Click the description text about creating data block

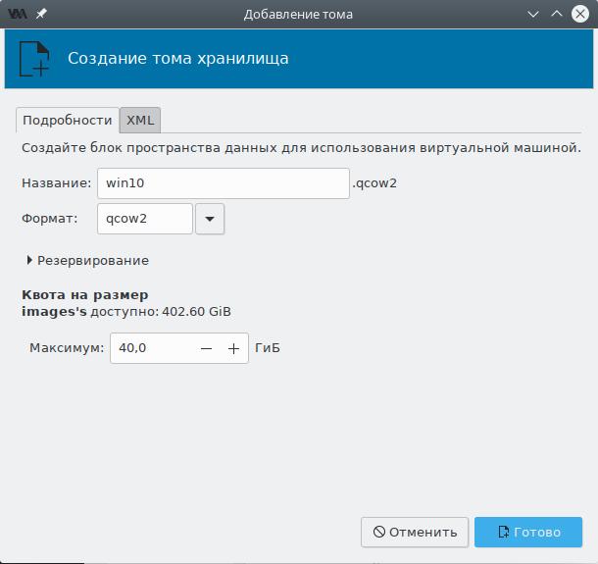point(301,148)
